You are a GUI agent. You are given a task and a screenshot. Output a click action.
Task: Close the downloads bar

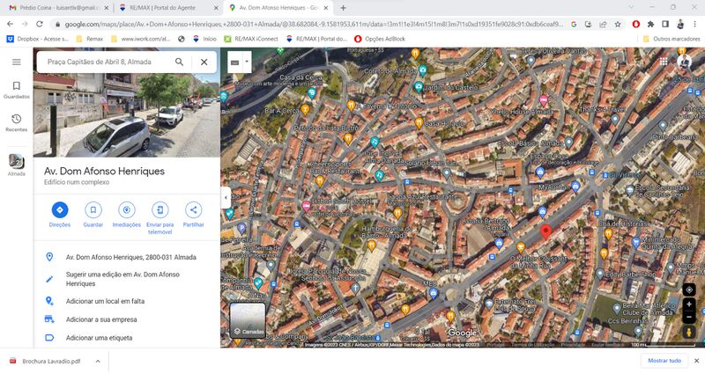(x=696, y=361)
